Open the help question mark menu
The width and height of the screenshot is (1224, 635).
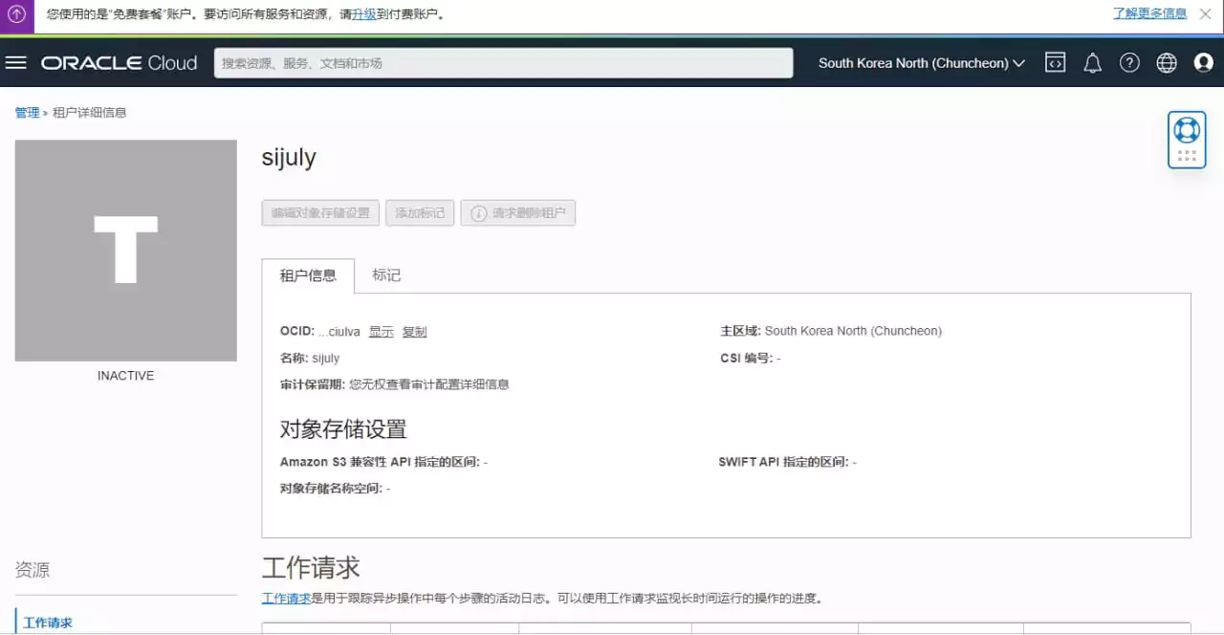(x=1129, y=63)
